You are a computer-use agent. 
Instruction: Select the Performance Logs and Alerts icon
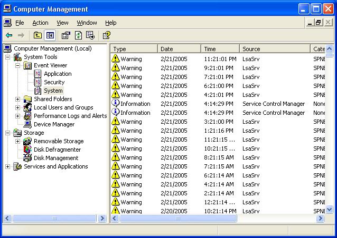[27, 116]
